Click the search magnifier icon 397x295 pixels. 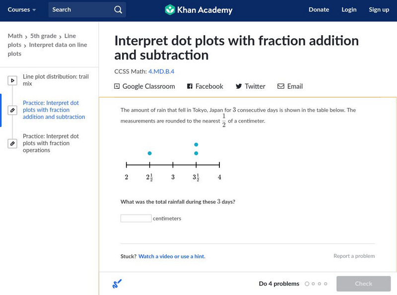click(x=118, y=10)
